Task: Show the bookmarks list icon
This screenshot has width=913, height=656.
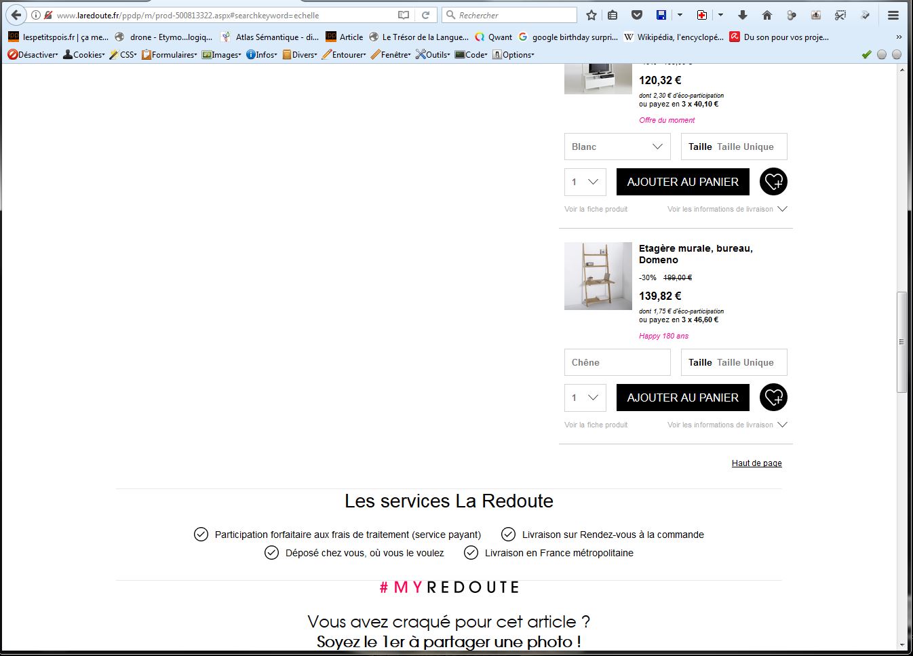Action: click(x=613, y=15)
